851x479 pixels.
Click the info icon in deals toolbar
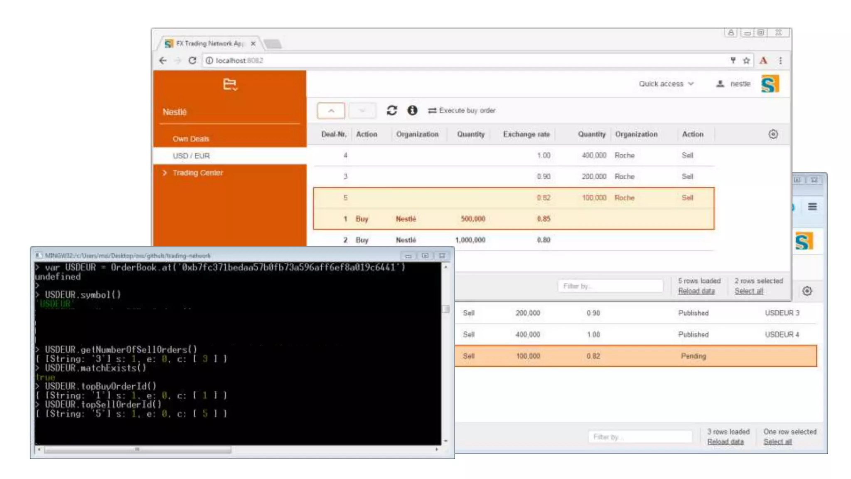412,111
